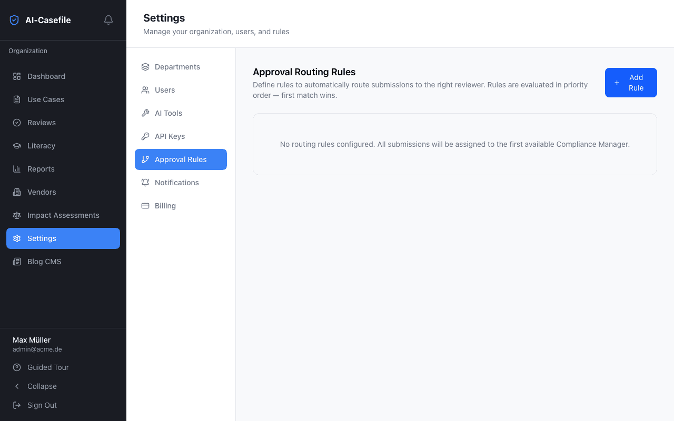Collapse the sidebar with the chevron

pyautogui.click(x=16, y=386)
